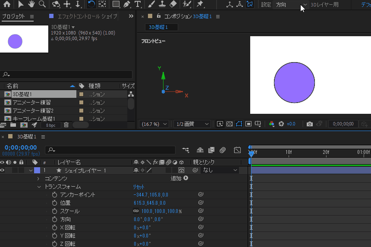The image size is (371, 247).
Task: Switch to View Axis mode
Action: coord(250,4)
